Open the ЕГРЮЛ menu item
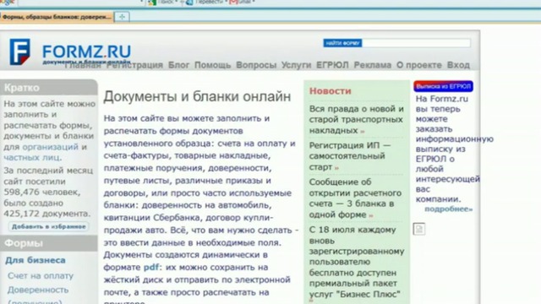This screenshot has width=541, height=304. point(332,65)
